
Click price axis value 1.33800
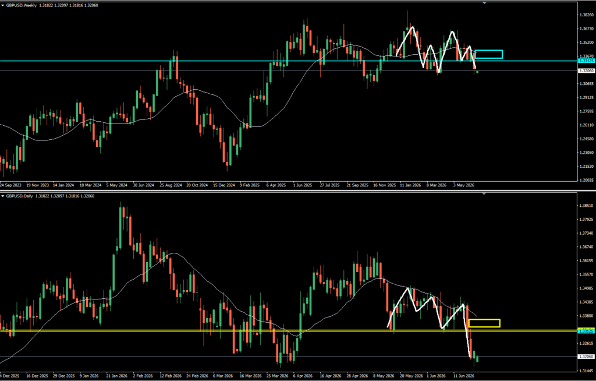tap(587, 316)
